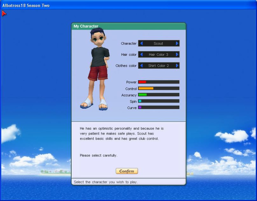Click the Albatross18 Season Two window title

coord(26,6)
